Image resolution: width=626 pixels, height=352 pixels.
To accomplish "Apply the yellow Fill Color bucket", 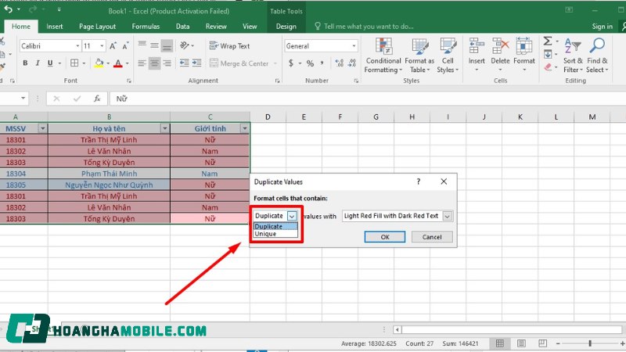I will (99, 63).
